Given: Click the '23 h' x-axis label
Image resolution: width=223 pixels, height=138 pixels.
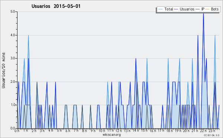Looking at the screenshot, I should [x=212, y=131].
